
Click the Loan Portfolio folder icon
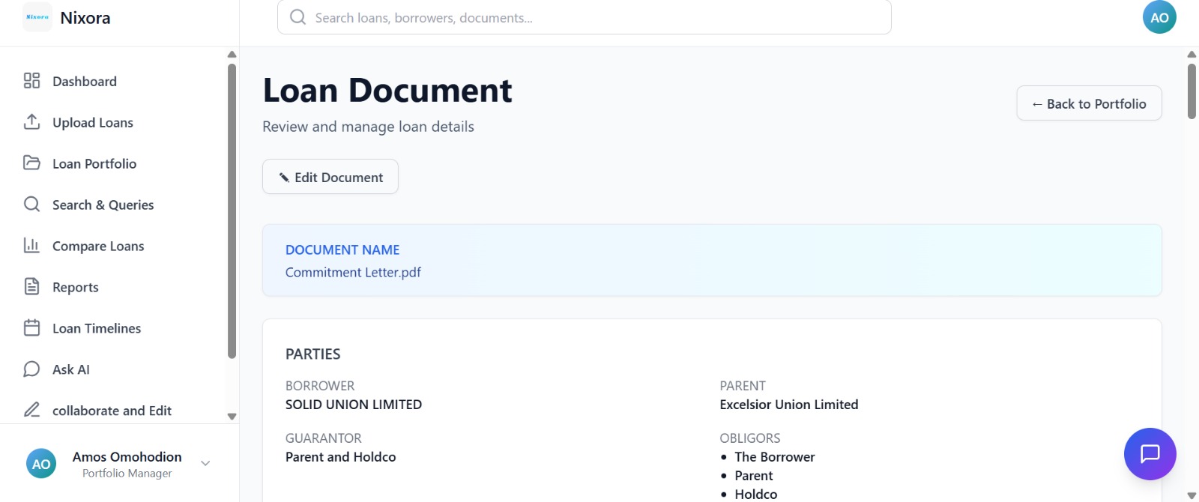coord(31,163)
